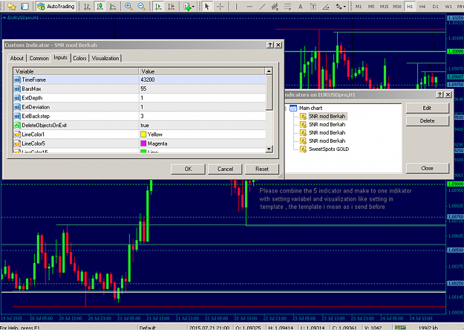
Task: Edit the ExtBackstep value 3
Action: (x=202, y=116)
